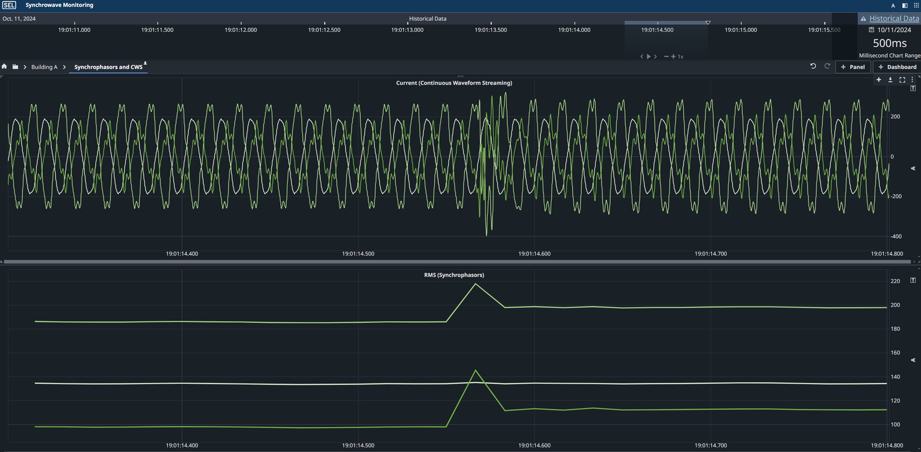Viewport: 921px width, 452px height.
Task: Click the plus icon on the Current panel toolbar
Action: click(x=879, y=80)
